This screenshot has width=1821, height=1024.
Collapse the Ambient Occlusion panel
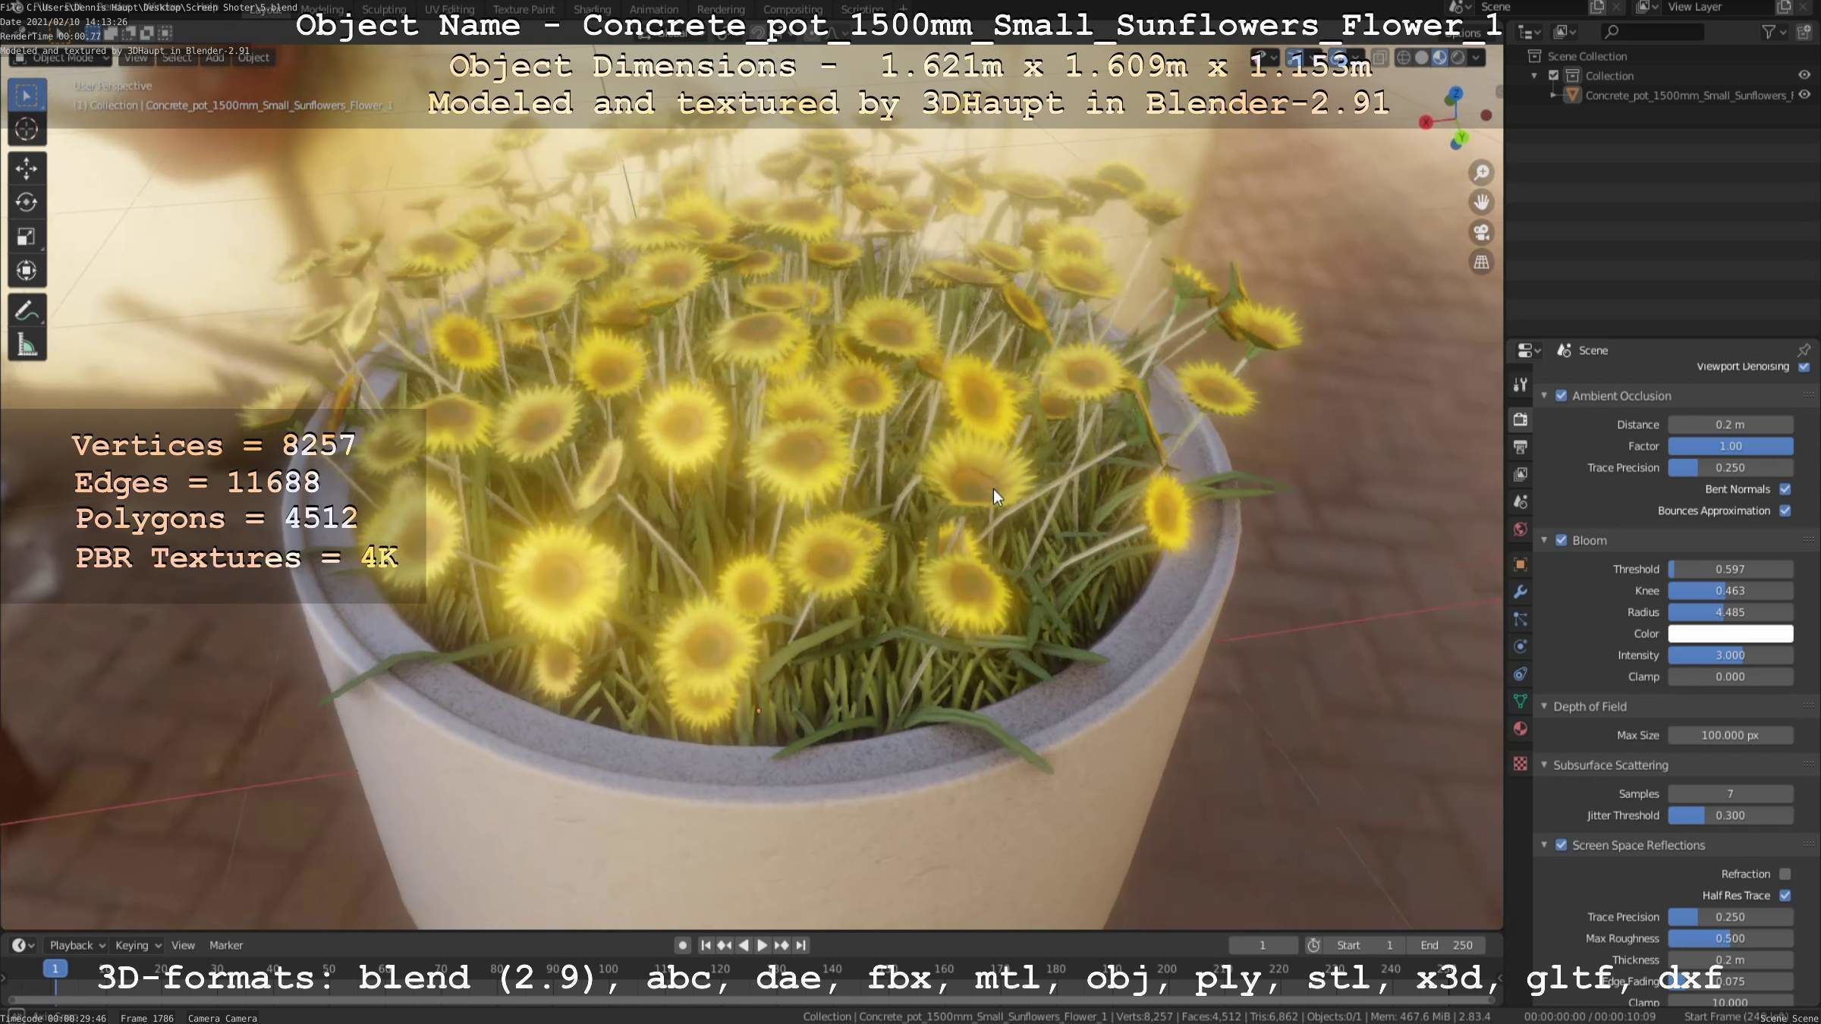[x=1544, y=395]
